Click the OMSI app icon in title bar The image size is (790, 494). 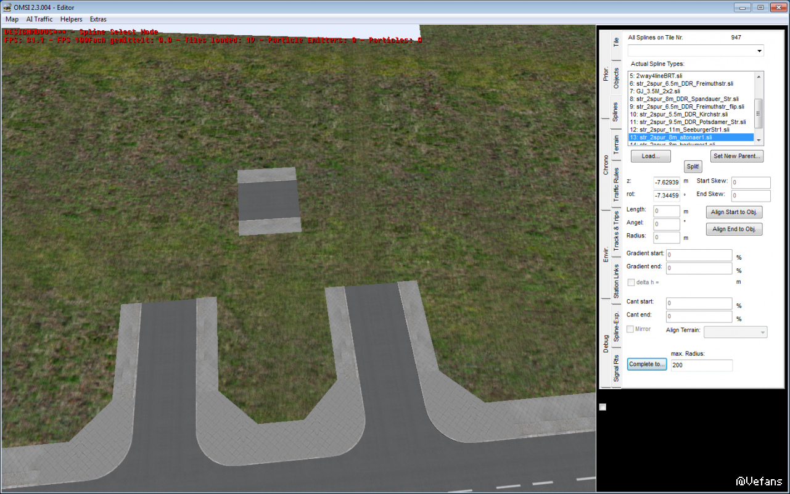click(7, 7)
